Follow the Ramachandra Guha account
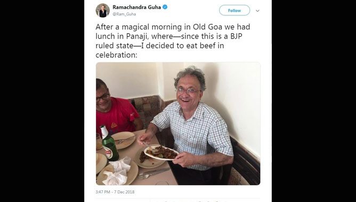The width and height of the screenshot is (356, 202). pyautogui.click(x=234, y=11)
